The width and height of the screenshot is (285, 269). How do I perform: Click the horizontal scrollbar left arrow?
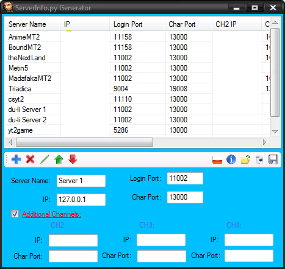(10, 142)
